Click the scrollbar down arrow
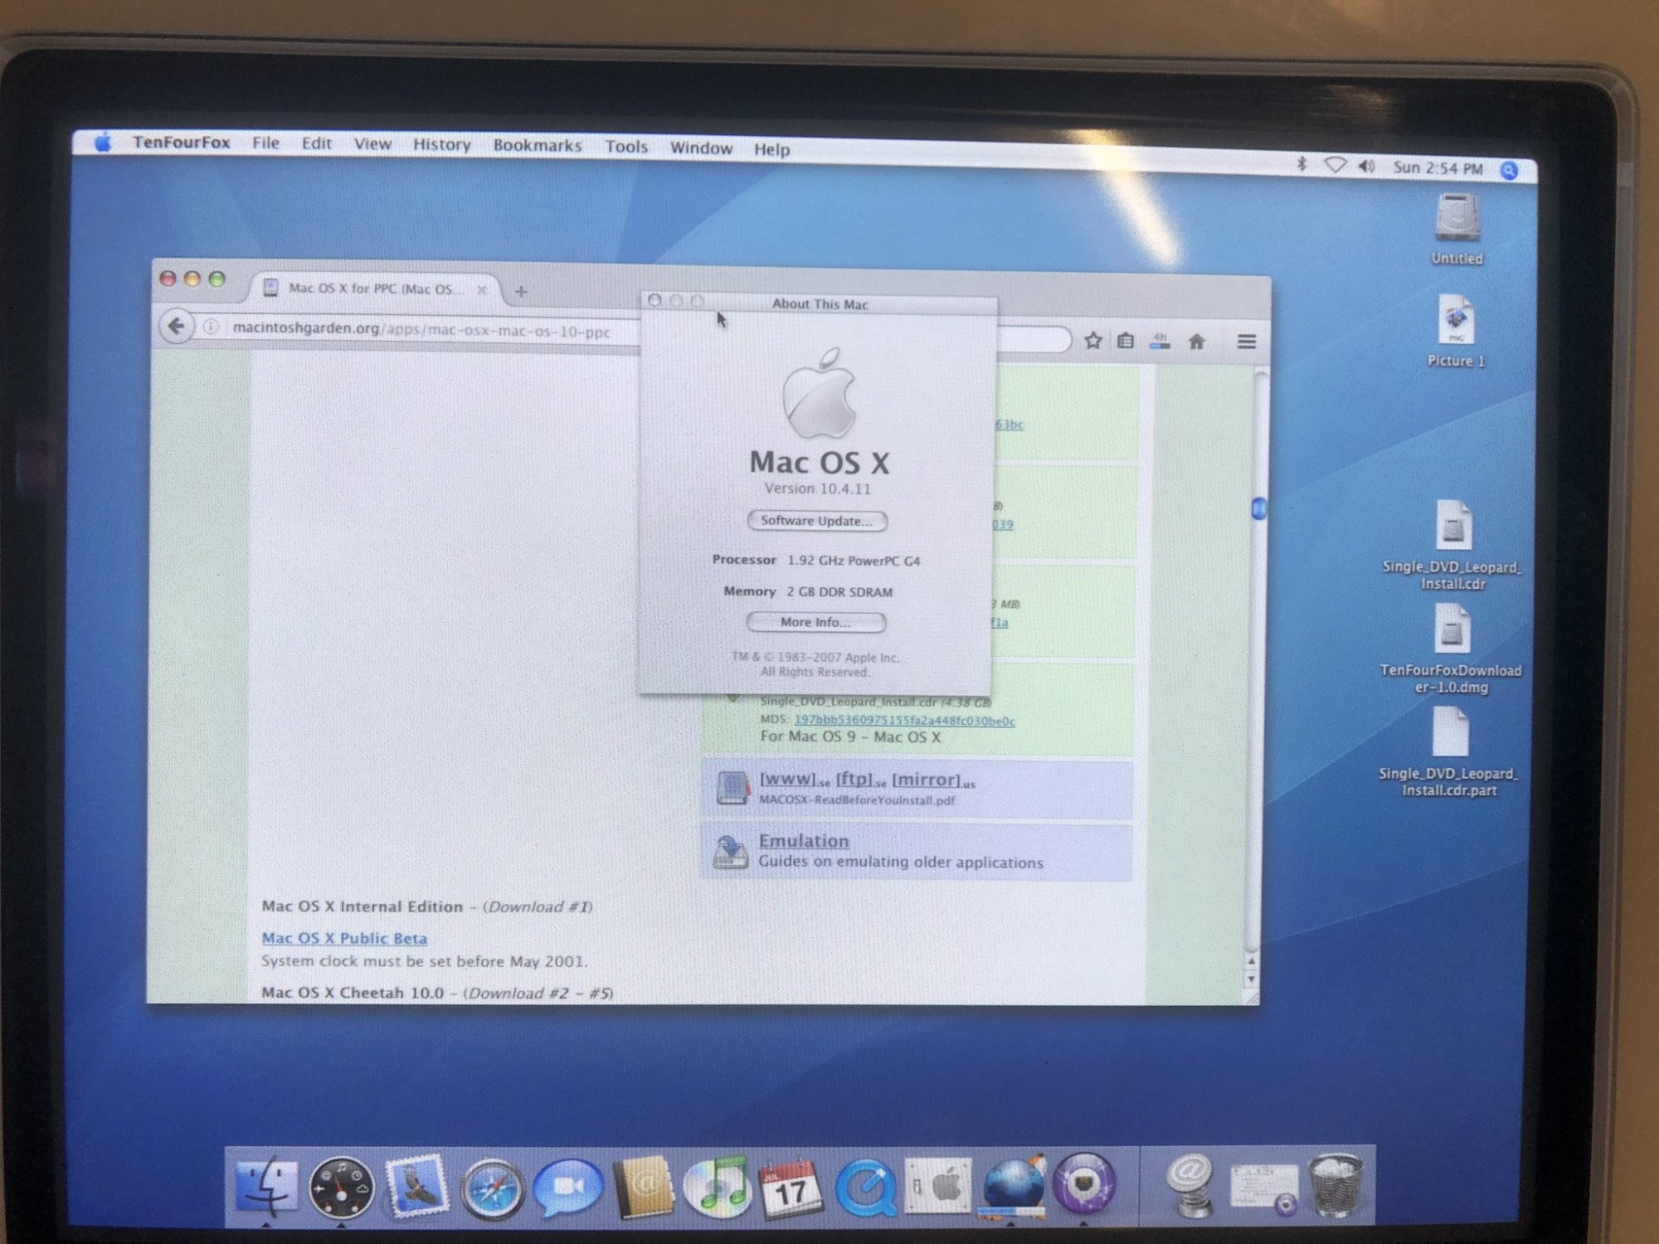1659x1244 pixels. [1251, 979]
